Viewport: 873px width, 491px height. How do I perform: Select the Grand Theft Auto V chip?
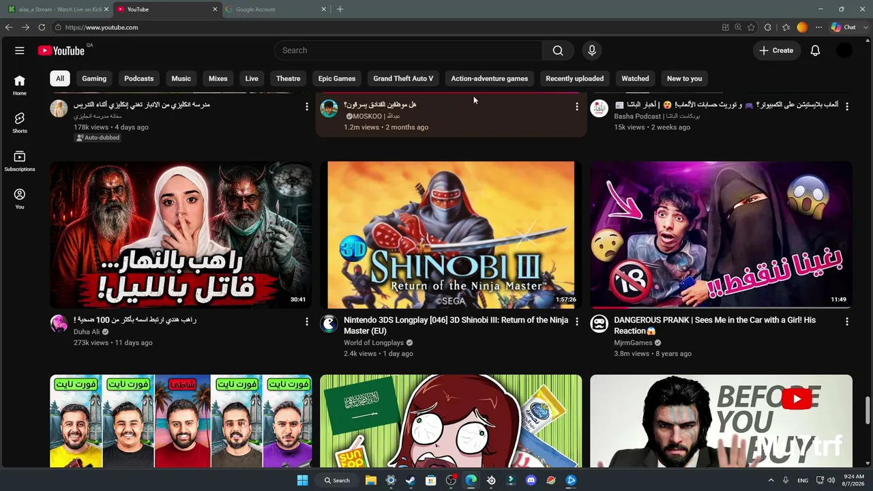(403, 78)
